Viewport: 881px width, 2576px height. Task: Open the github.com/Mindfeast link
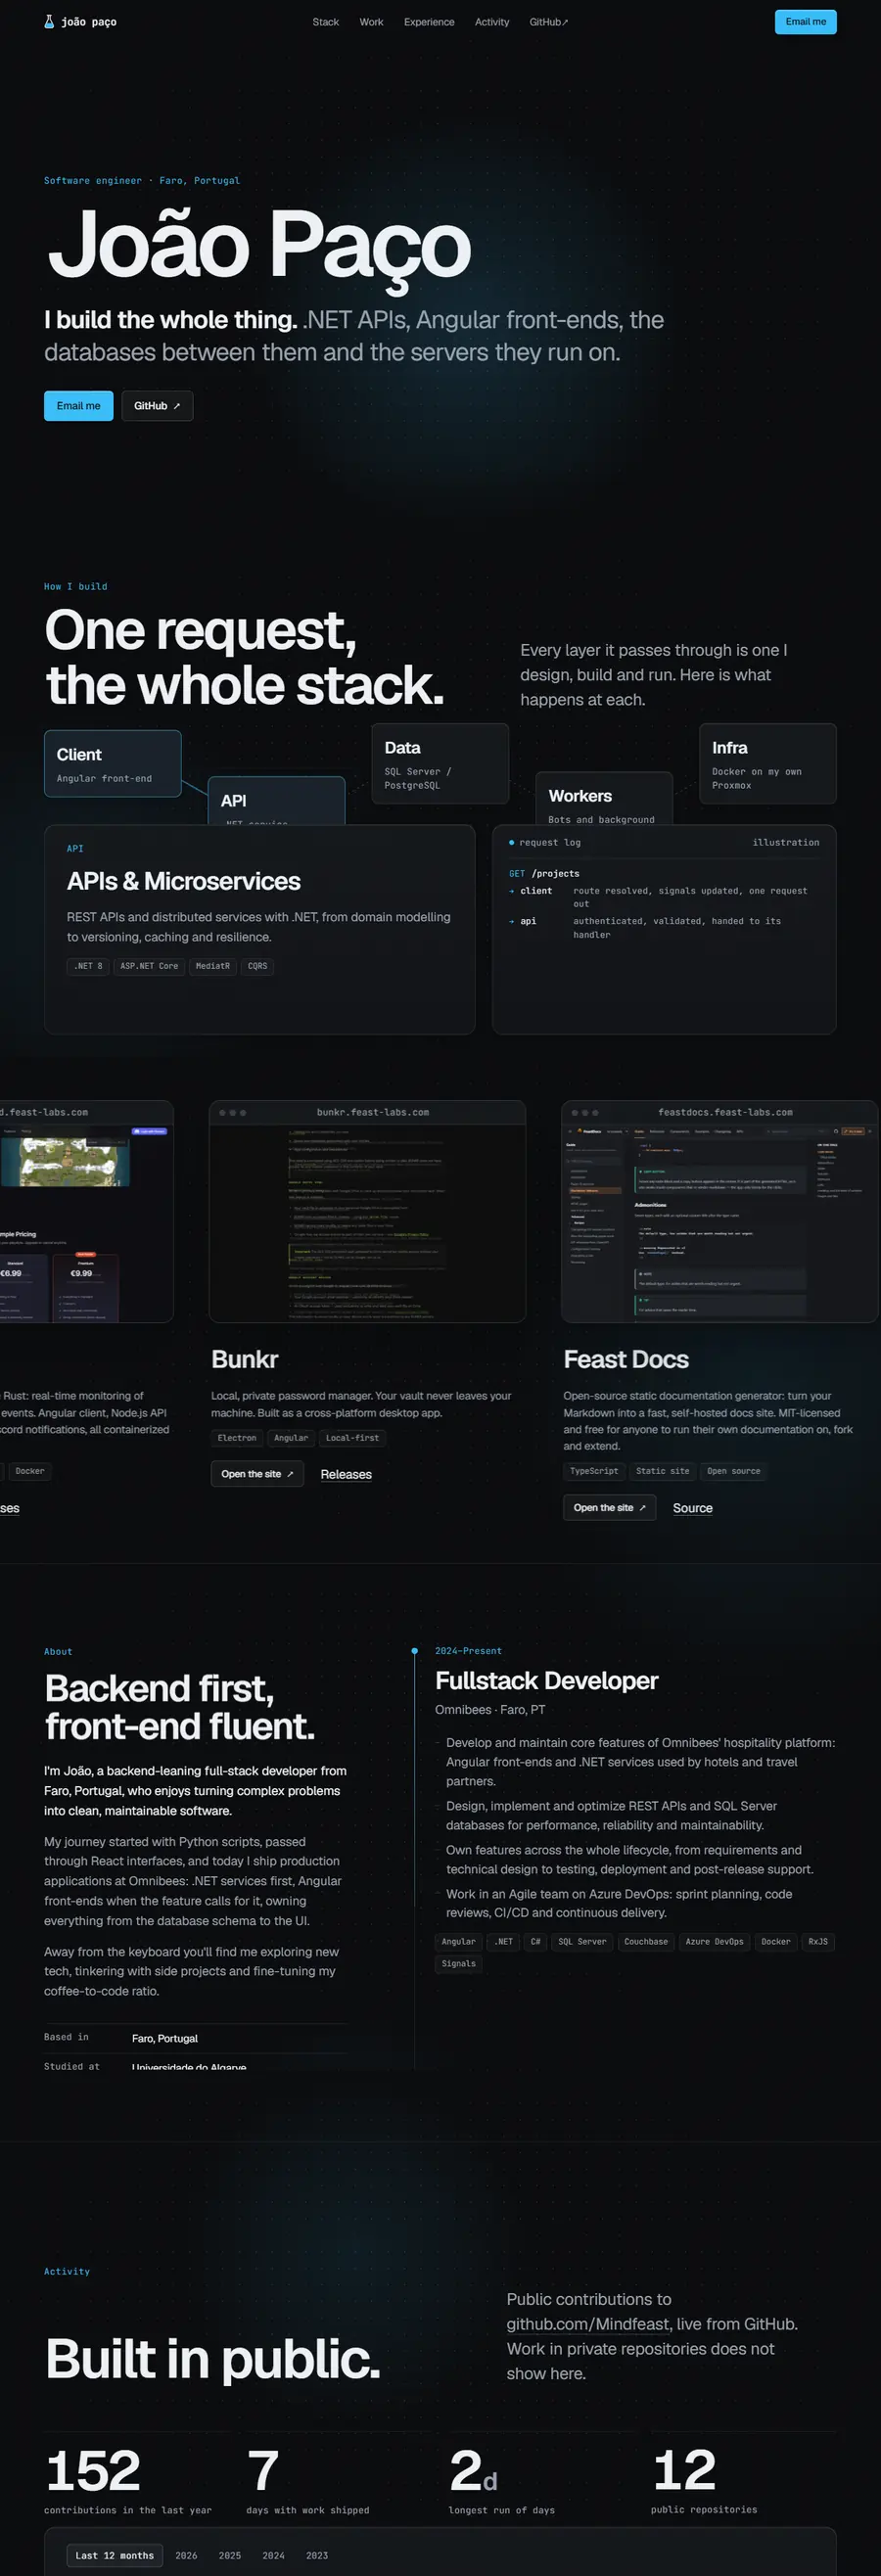(x=588, y=2324)
